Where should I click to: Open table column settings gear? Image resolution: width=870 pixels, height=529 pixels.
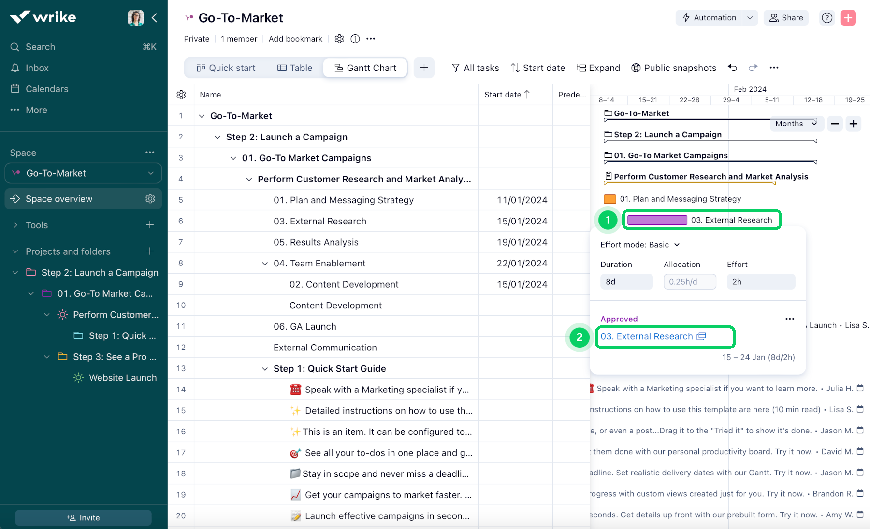coord(181,95)
